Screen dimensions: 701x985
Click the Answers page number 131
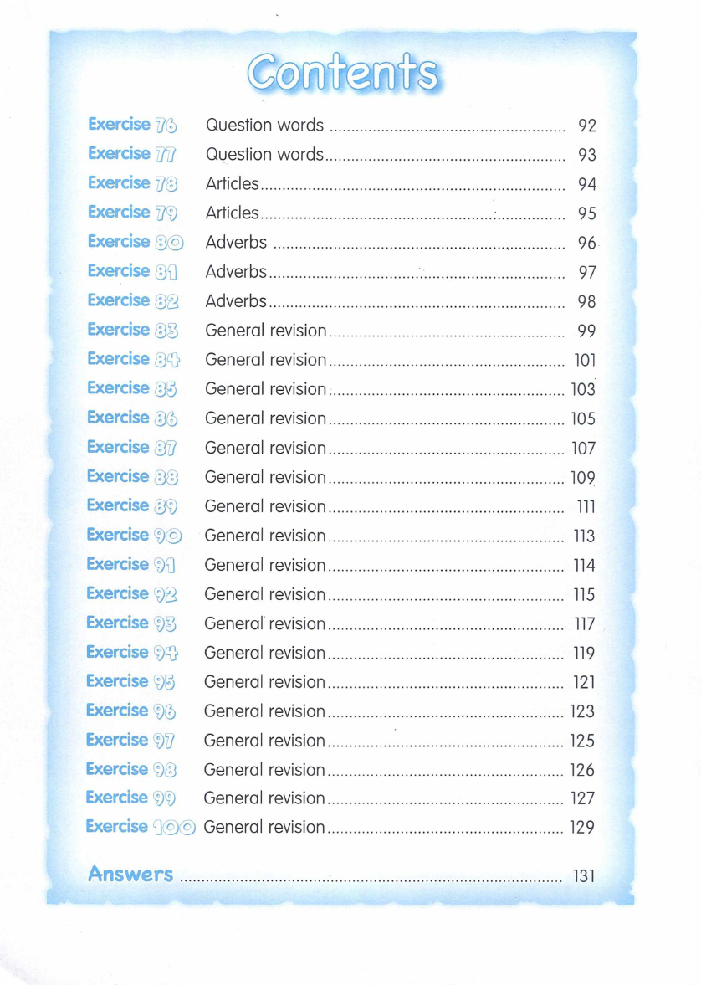584,876
